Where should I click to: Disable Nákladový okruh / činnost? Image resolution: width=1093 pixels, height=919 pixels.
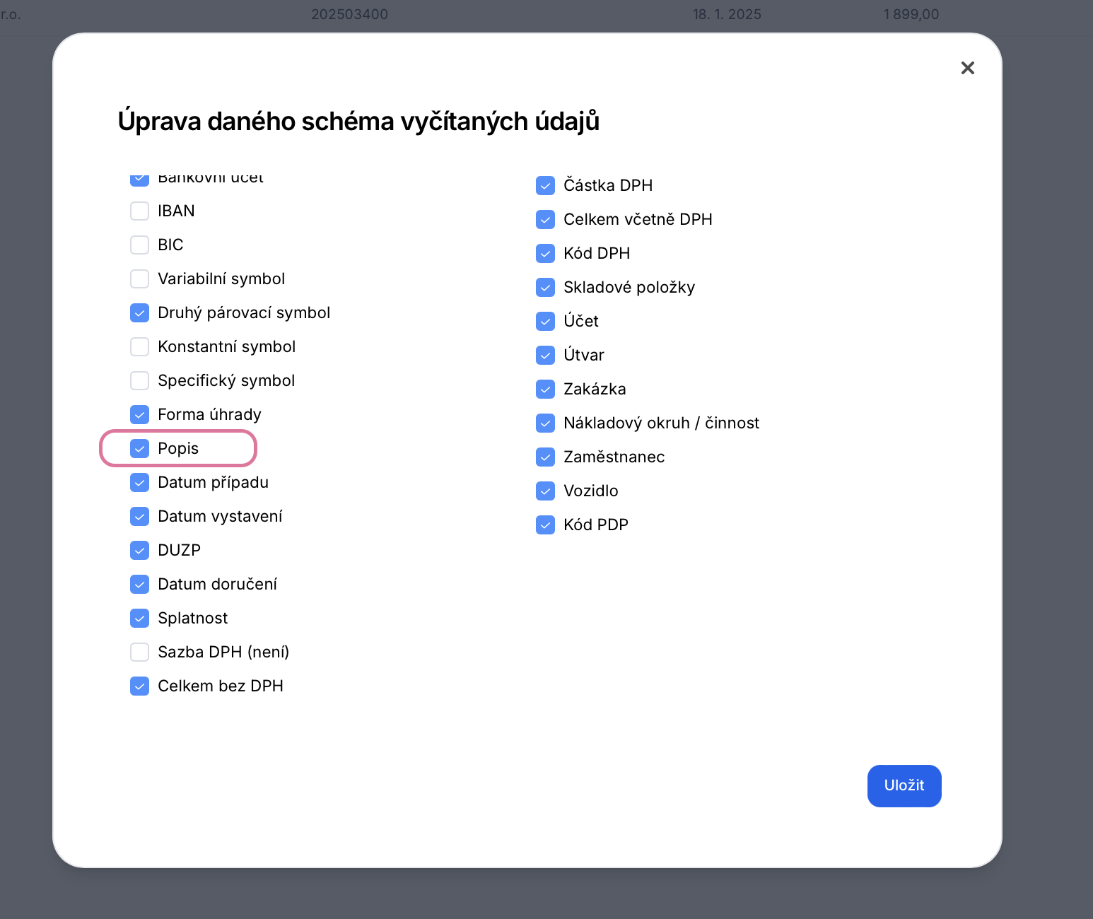[546, 423]
